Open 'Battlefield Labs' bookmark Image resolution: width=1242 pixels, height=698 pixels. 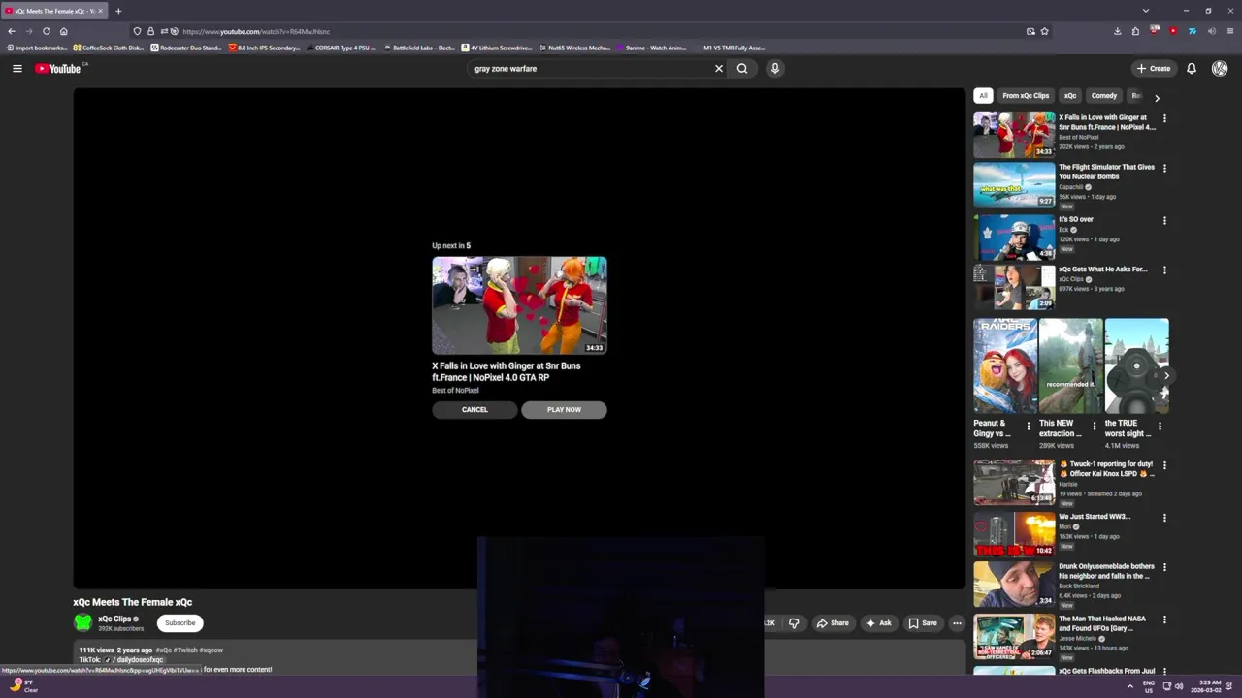(419, 48)
